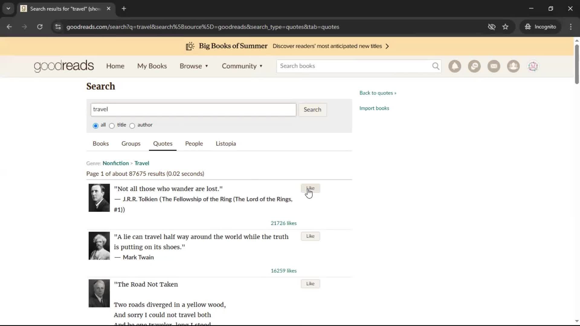Focus the travel search query field
580x326 pixels.
tap(193, 110)
